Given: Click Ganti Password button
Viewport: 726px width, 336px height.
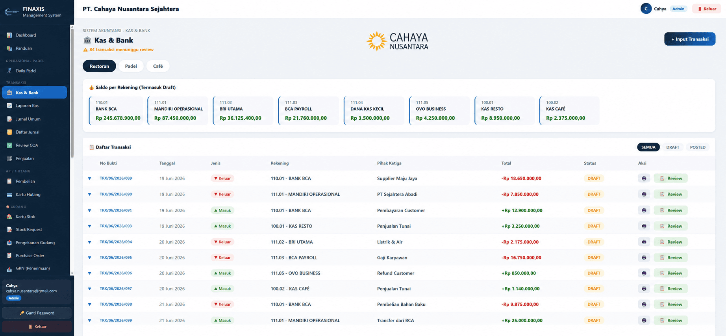Looking at the screenshot, I should point(37,313).
